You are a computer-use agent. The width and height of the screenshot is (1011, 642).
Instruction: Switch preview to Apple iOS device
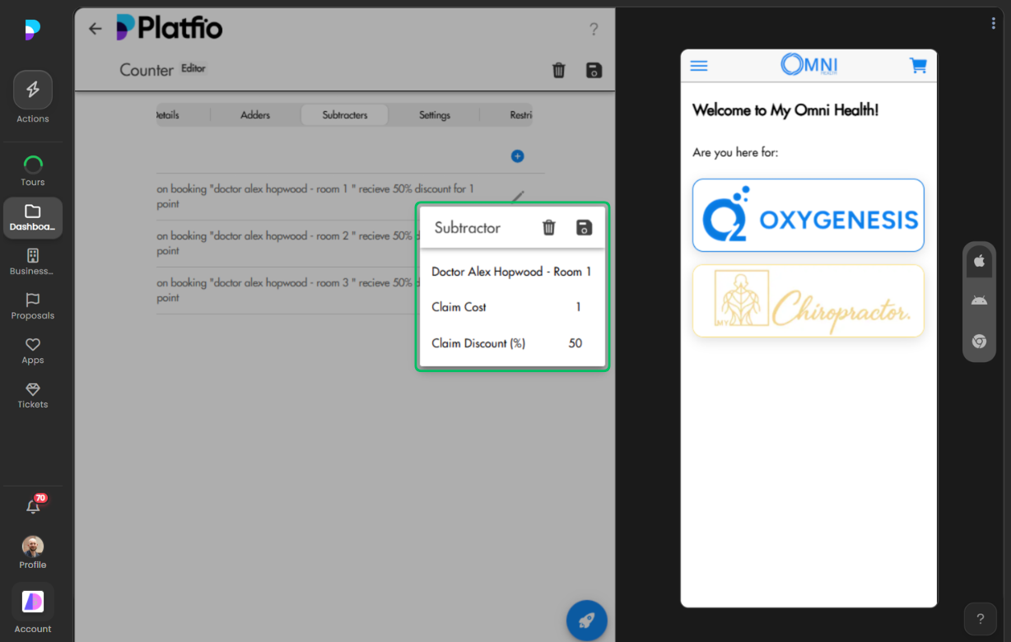(x=979, y=261)
